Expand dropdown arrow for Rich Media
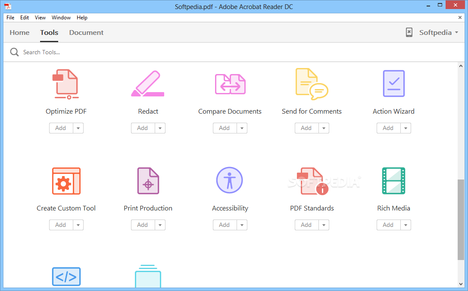Screen dimensions: 468x291 point(406,225)
